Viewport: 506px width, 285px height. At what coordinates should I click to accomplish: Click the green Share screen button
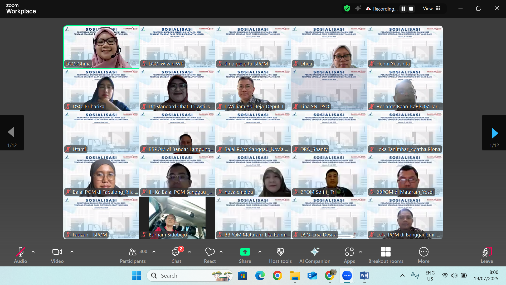tap(245, 252)
